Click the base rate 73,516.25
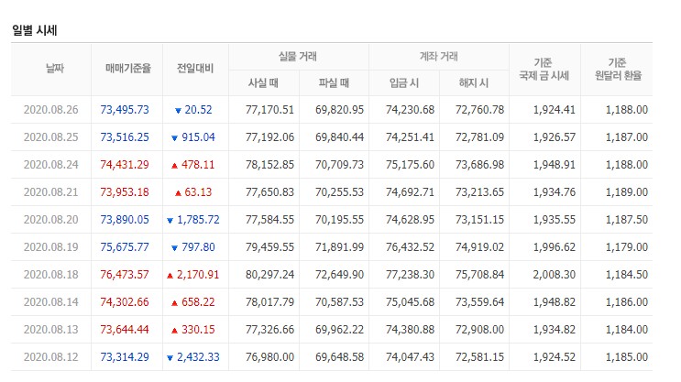The width and height of the screenshot is (681, 382). click(x=125, y=137)
